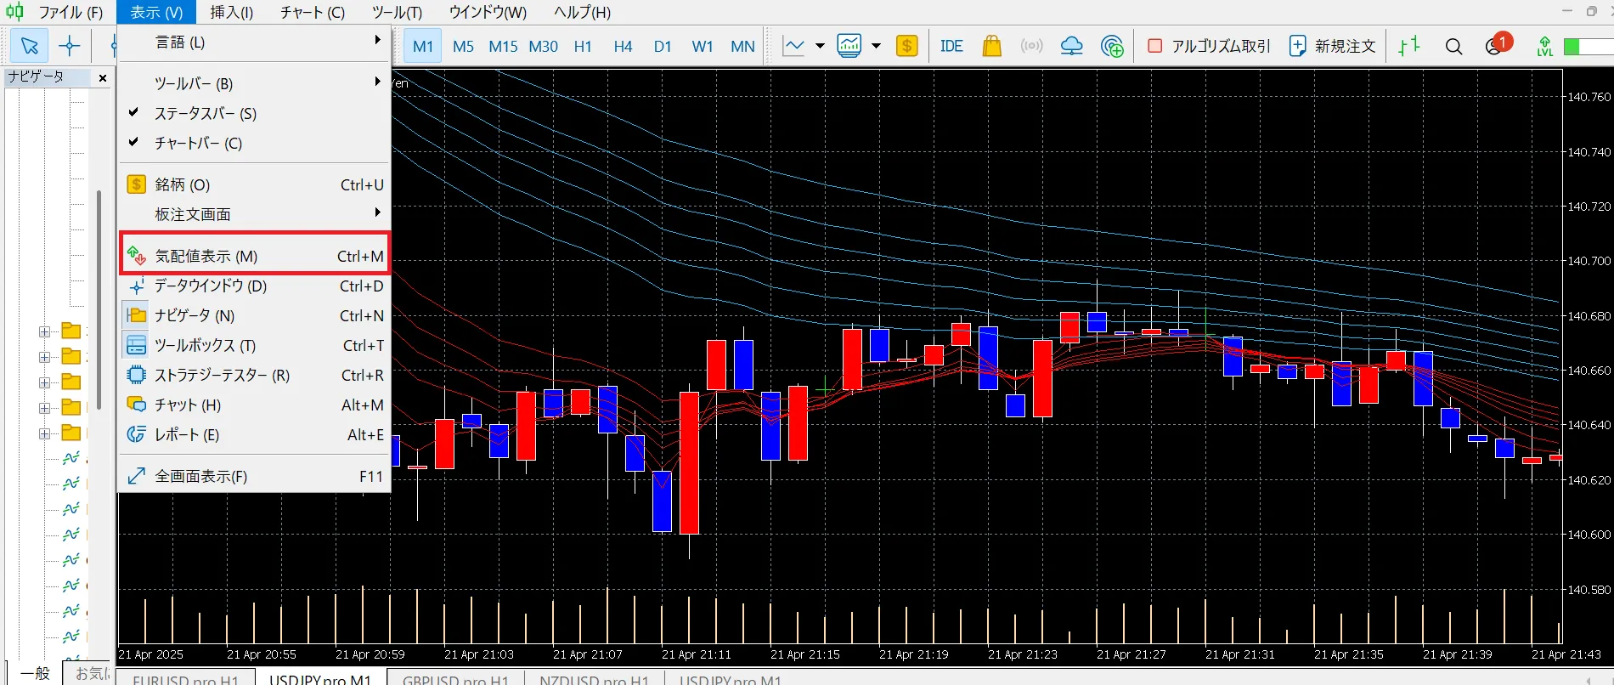
Task: Click the app logo icon in the menu bar
Action: (14, 12)
